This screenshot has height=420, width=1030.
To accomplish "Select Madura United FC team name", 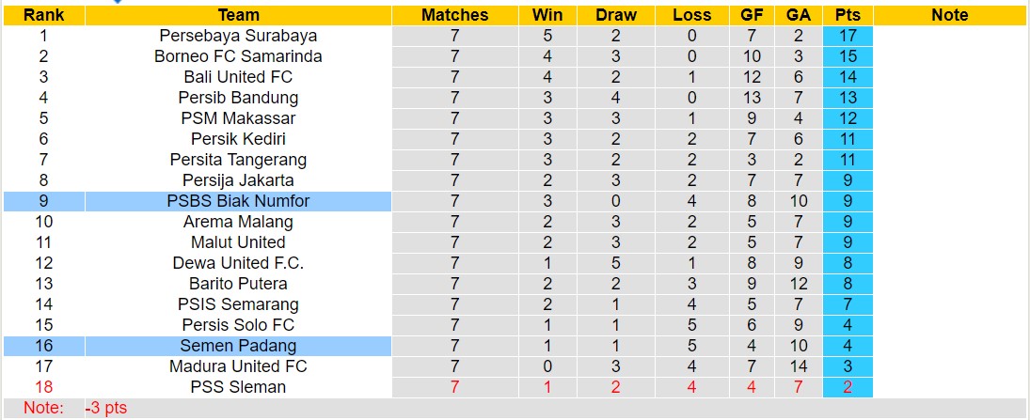I will point(238,366).
